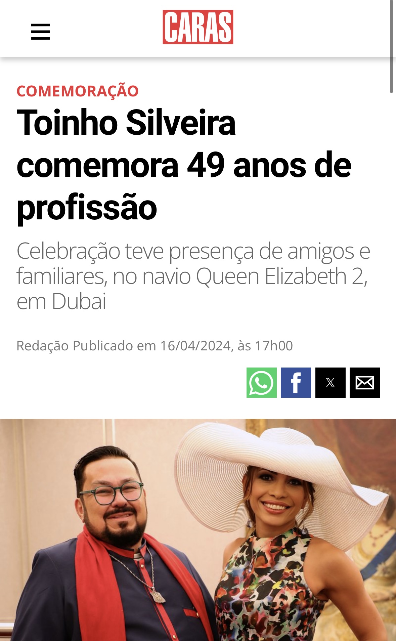Click the pendant necklace on the man's chest
Viewport: 396px width, 644px height.
tap(157, 597)
